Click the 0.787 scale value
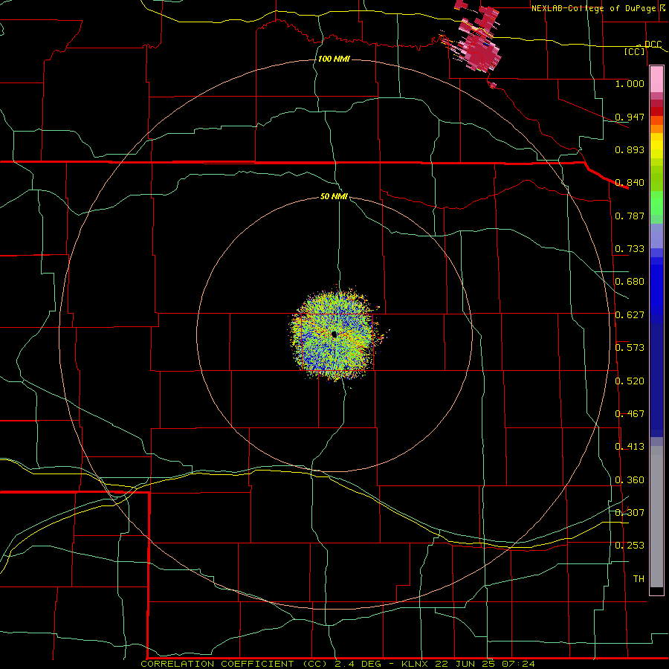Viewport: 669px width, 669px height. [630, 216]
